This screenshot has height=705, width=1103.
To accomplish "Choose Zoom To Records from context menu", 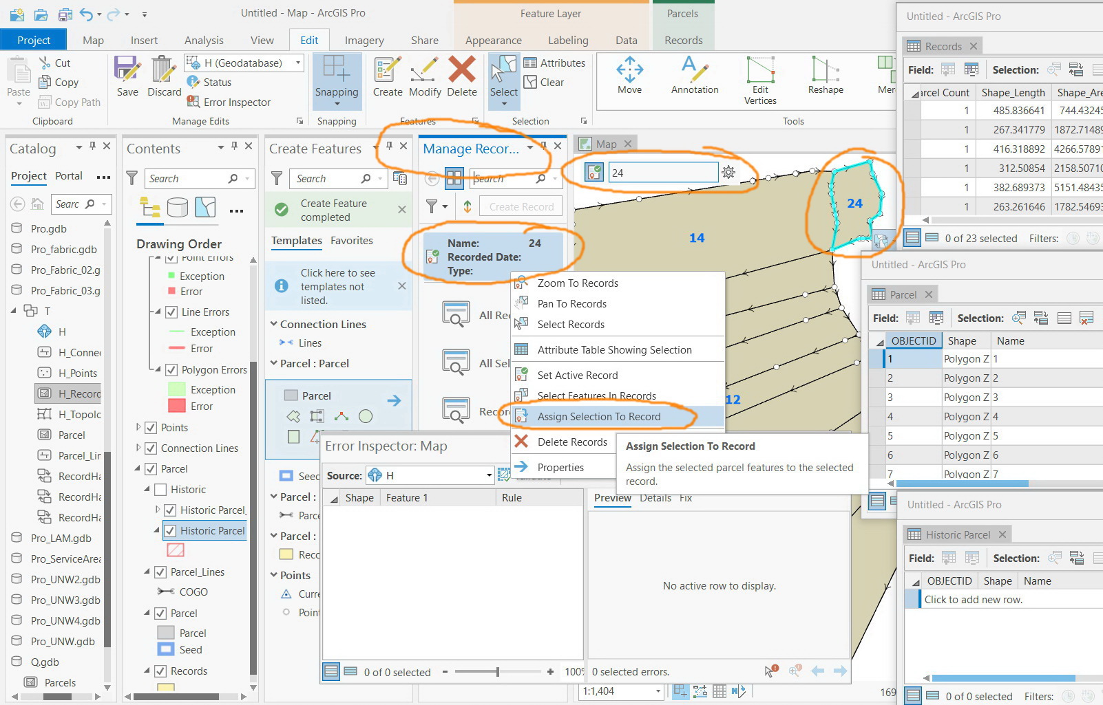I will coord(578,283).
